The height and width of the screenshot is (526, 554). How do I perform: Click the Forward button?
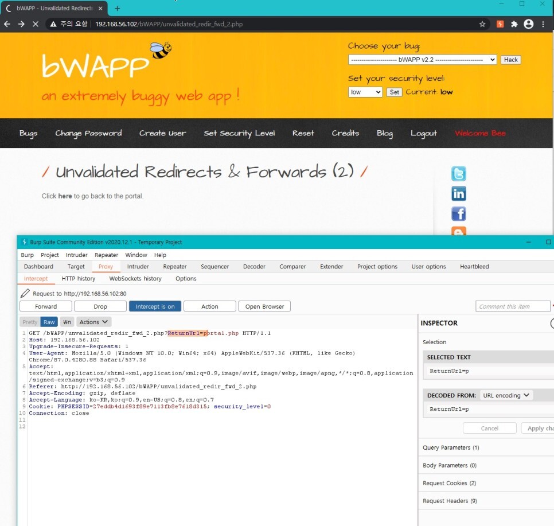point(46,306)
